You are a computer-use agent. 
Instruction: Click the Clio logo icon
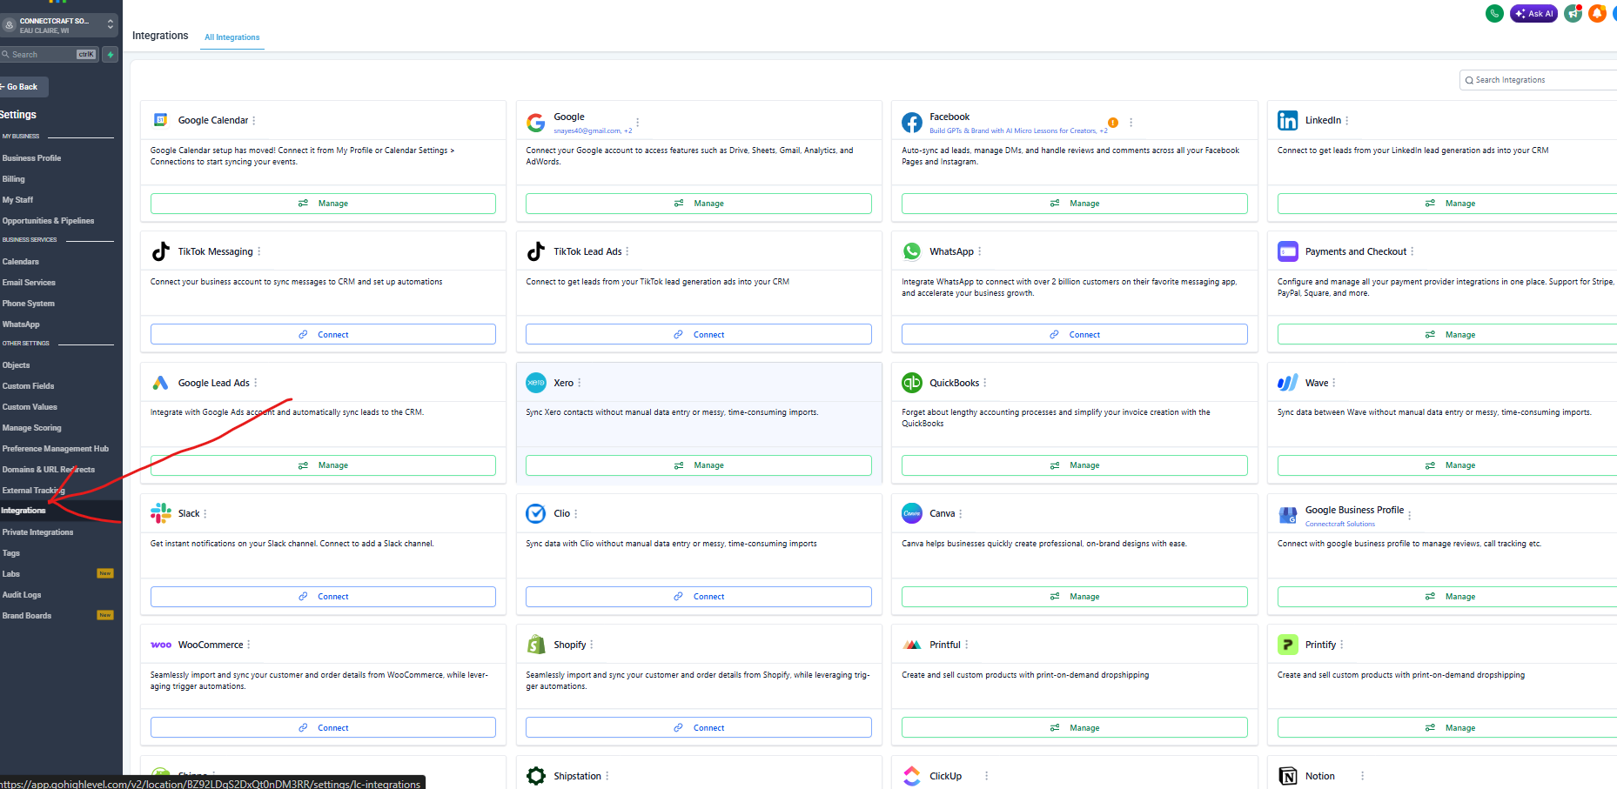pos(536,513)
